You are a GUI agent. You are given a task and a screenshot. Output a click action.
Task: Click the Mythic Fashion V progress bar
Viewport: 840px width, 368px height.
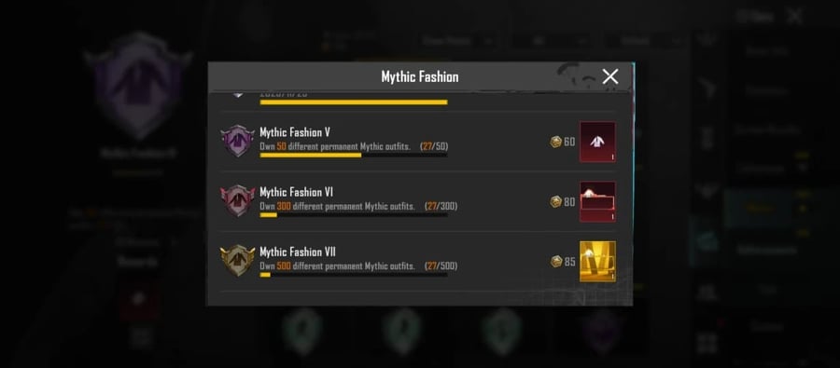pyautogui.click(x=354, y=156)
